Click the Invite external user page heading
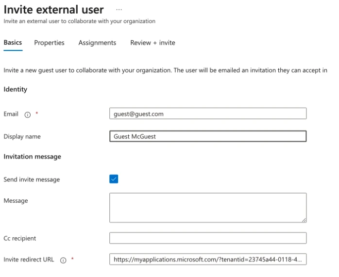339x277 pixels. pyautogui.click(x=53, y=10)
